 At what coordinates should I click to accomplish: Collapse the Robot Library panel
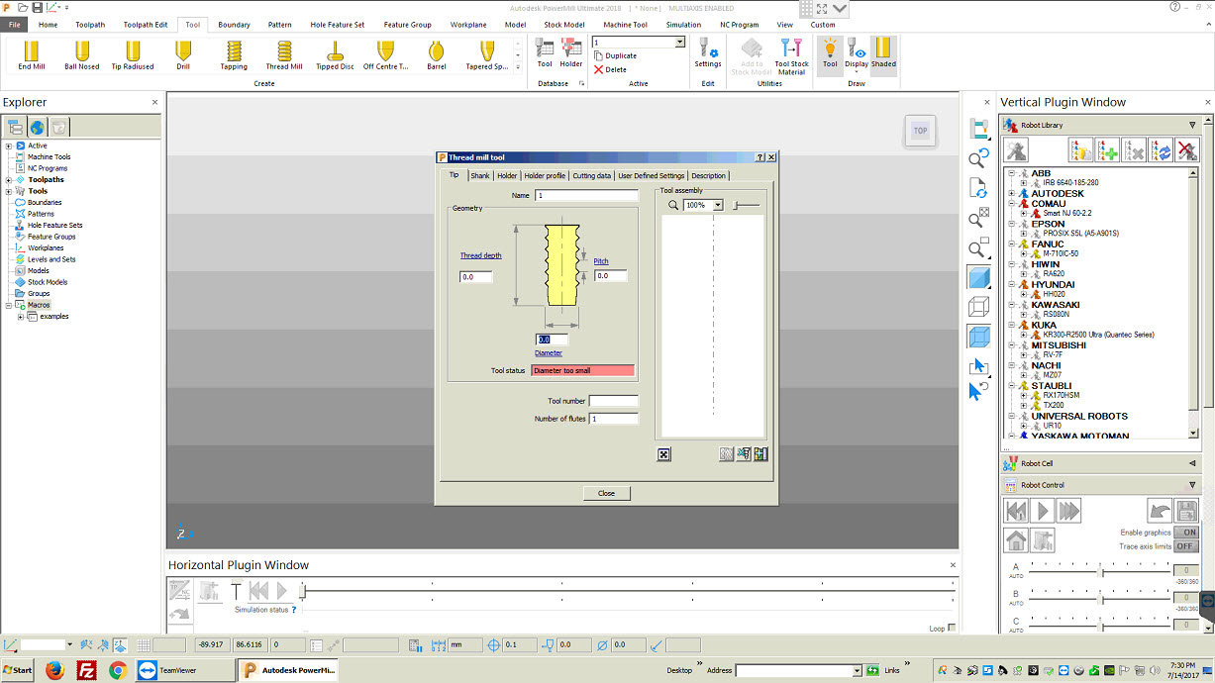pos(1192,126)
